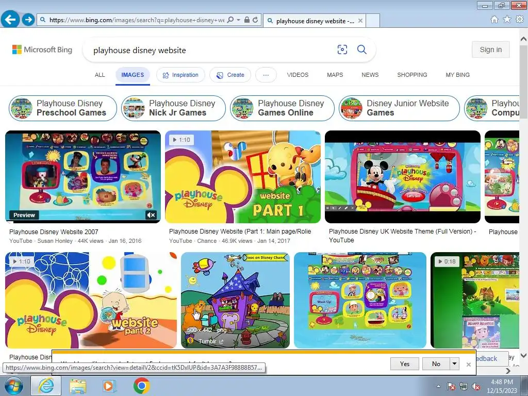Open the Playhouse Disney UK Website Theme thumbnail
528x396 pixels.
pos(402,177)
